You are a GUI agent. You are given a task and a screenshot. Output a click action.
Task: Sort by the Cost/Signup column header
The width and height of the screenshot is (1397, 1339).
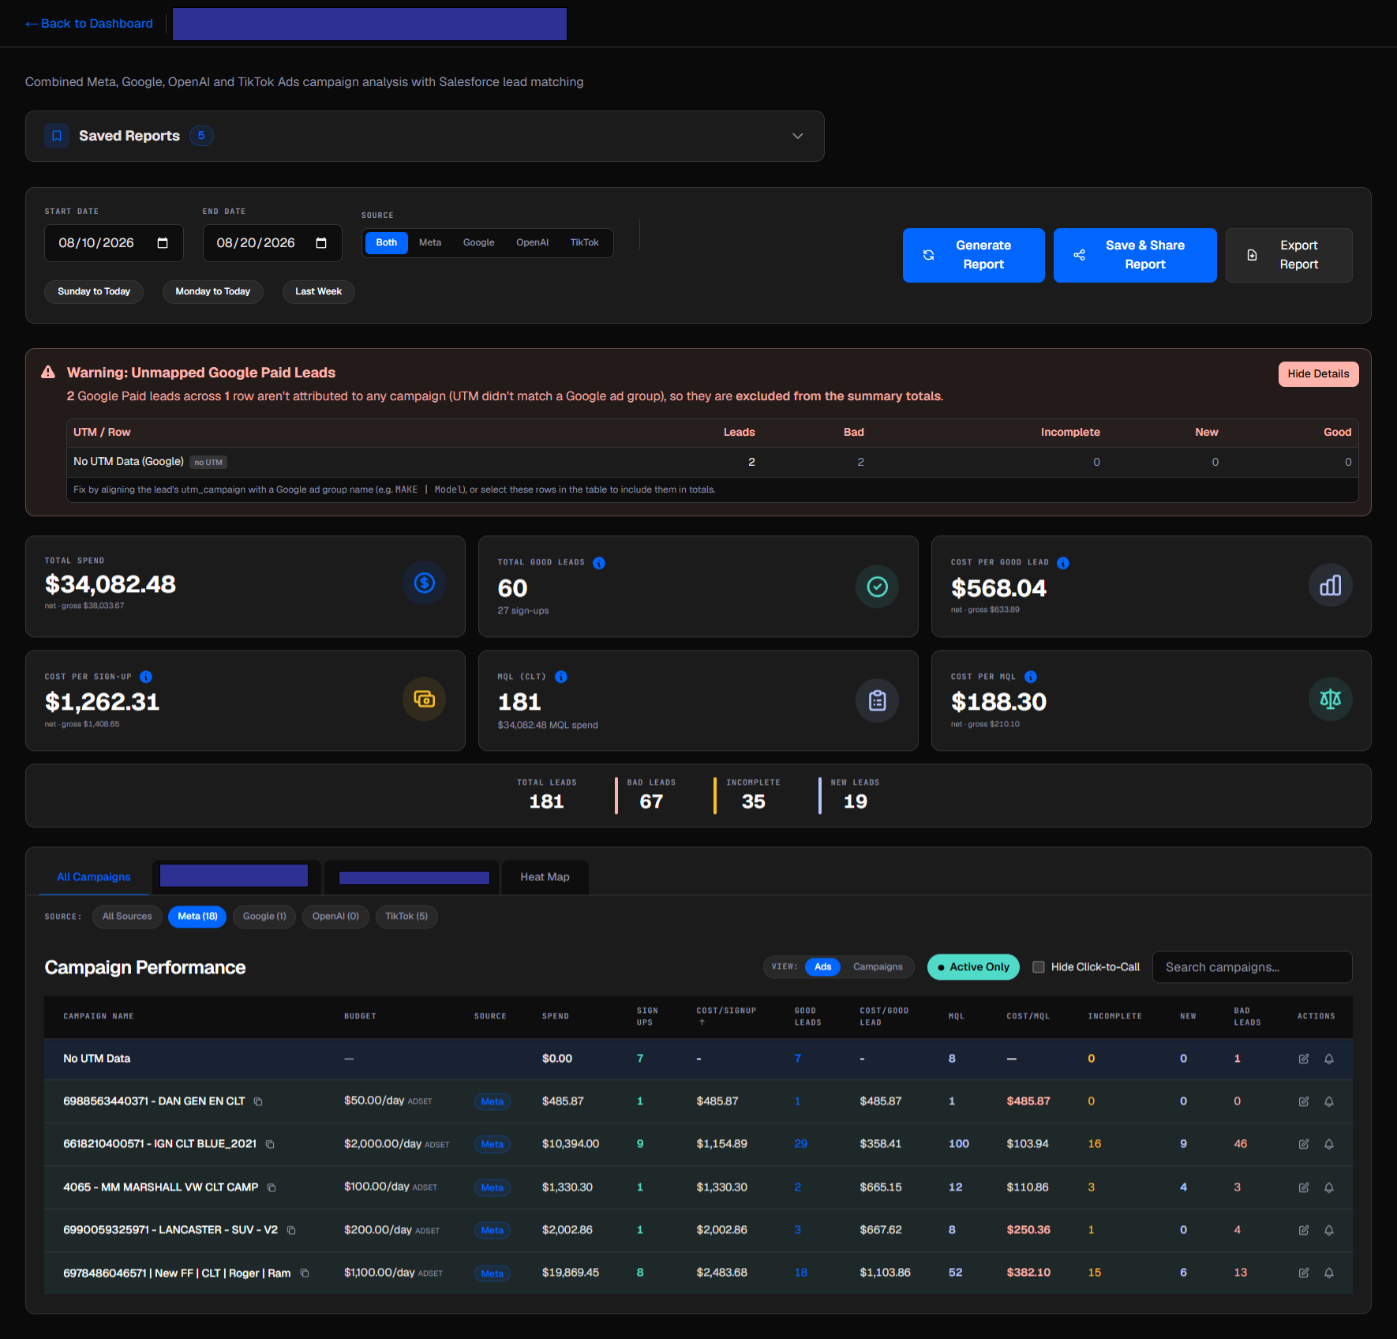(x=726, y=1016)
